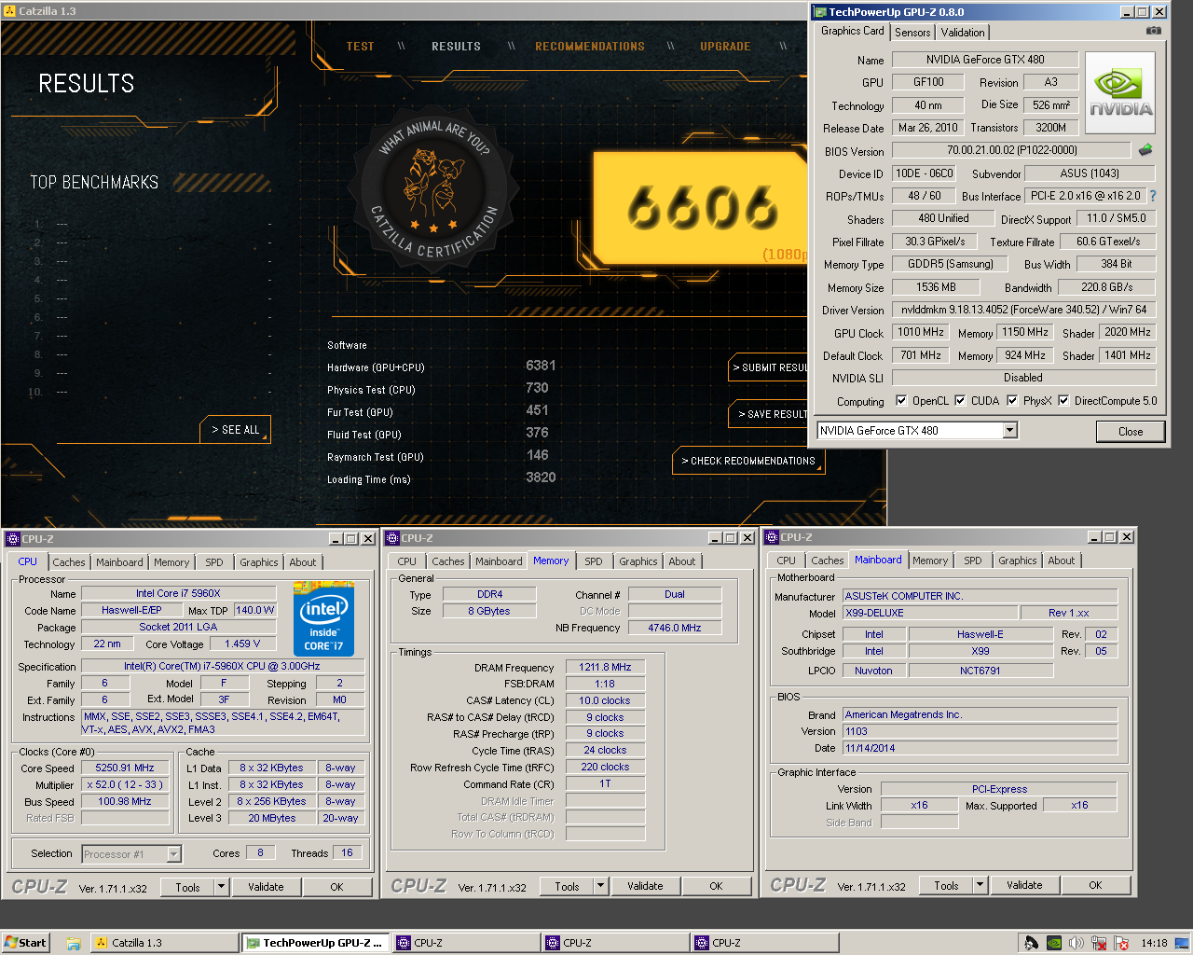Click the Catzilla Certification badge
Screen dimensions: 1193x955
434,190
